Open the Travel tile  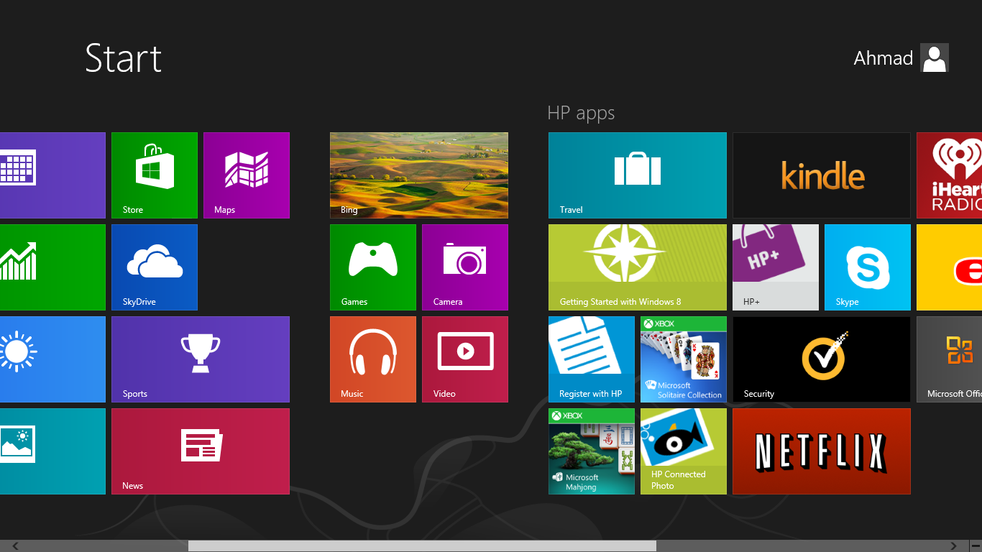click(637, 175)
